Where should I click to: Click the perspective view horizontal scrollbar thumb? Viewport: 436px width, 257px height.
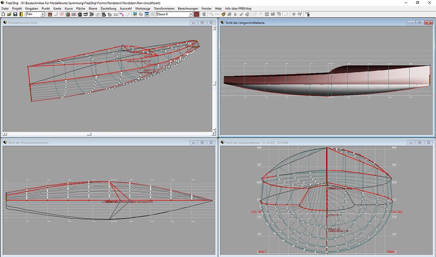click(89, 134)
